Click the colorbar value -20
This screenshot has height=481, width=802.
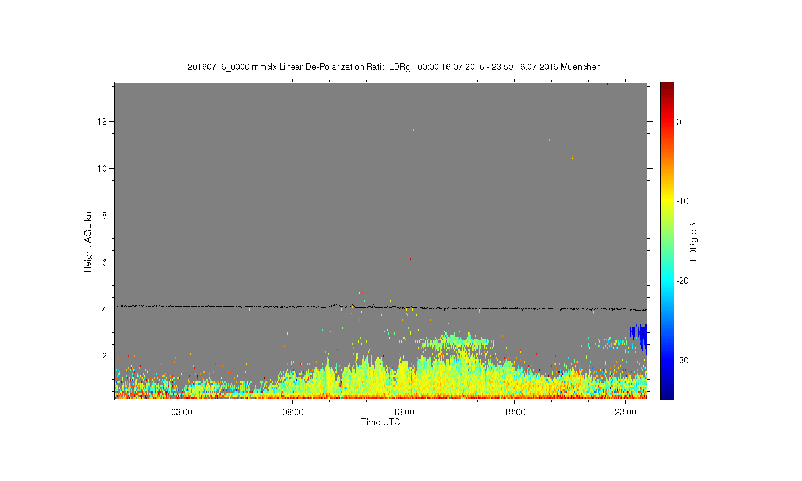(682, 281)
